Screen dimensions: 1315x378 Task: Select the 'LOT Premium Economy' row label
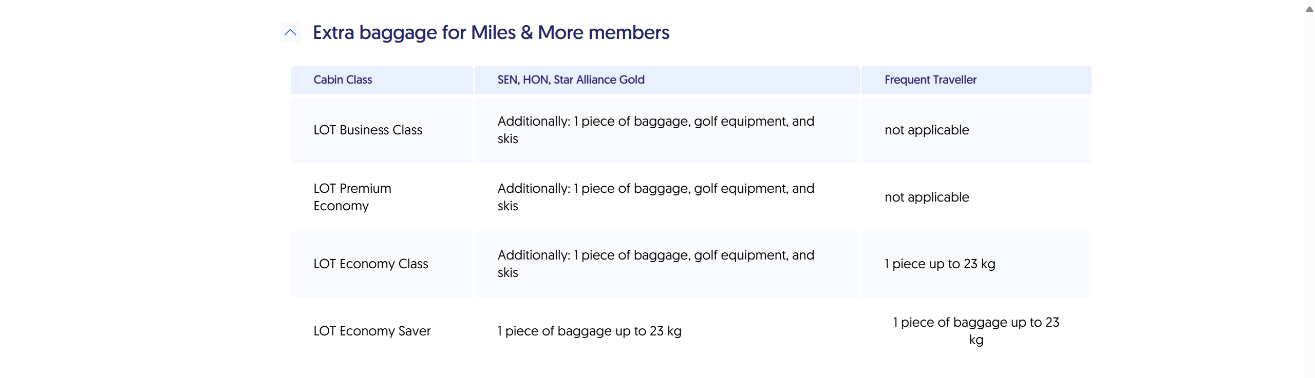point(352,197)
